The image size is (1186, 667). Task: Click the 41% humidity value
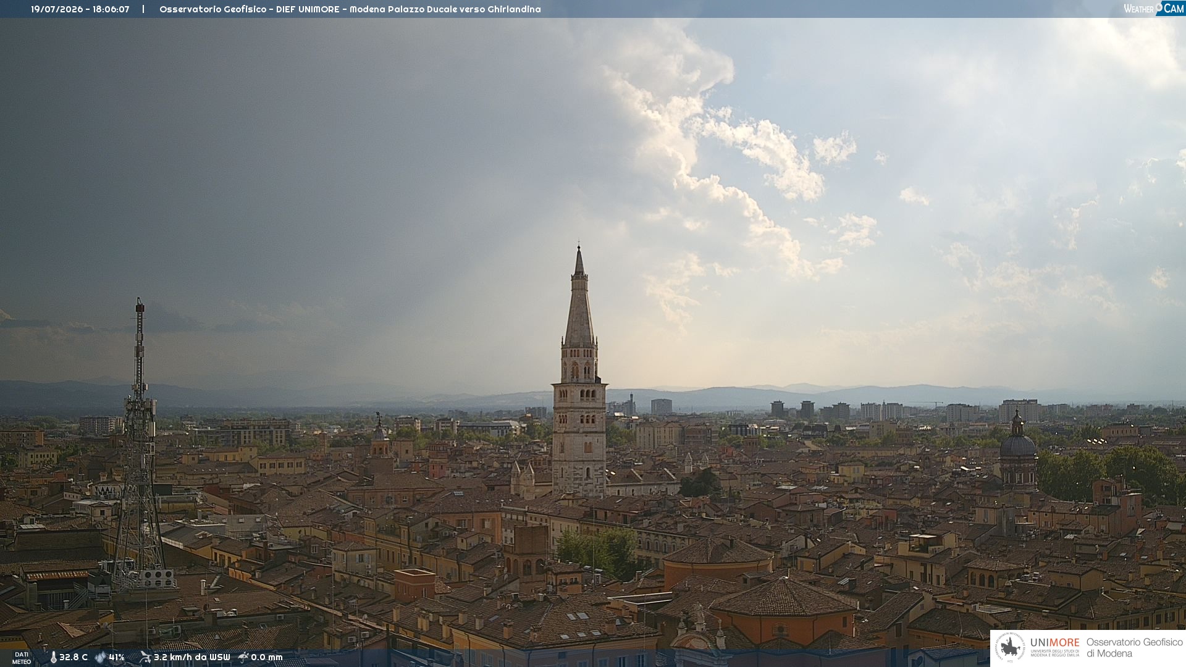(117, 658)
